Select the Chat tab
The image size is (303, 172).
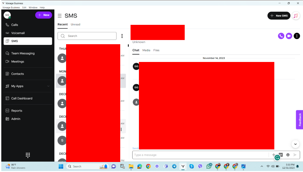click(x=136, y=50)
